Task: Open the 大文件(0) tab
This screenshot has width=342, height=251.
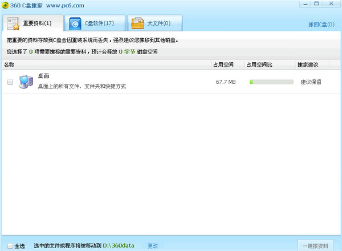Action: 155,23
